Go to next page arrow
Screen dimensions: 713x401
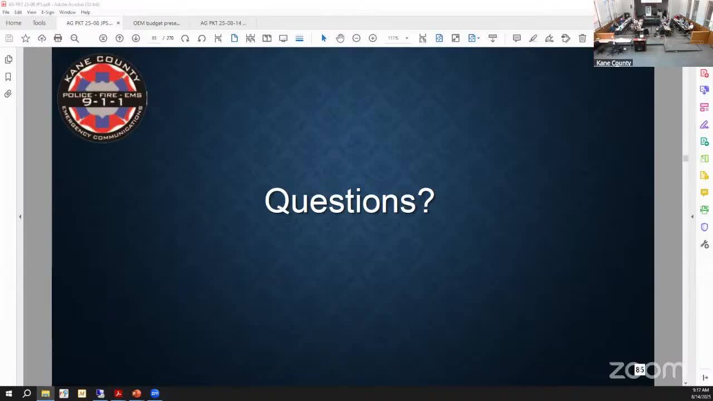(136, 38)
